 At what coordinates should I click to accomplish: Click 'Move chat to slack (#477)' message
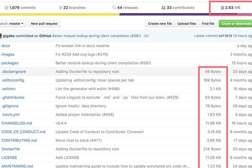(x=79, y=140)
